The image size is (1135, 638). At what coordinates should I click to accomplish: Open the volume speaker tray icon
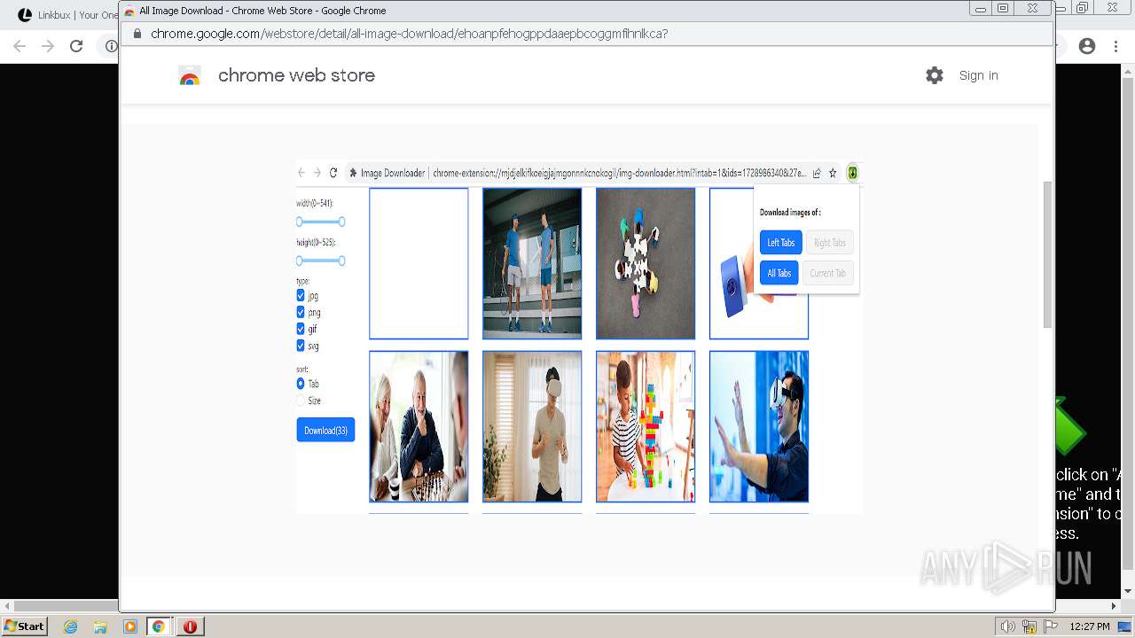1007,626
